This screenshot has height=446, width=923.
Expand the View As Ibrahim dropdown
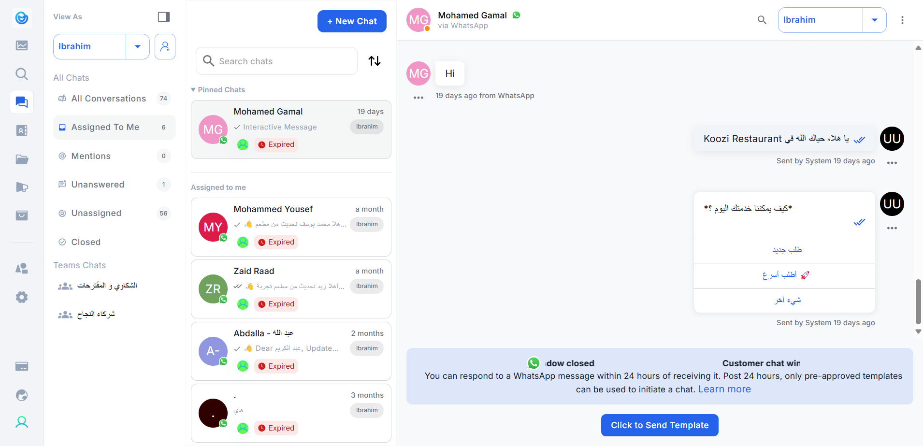pyautogui.click(x=138, y=46)
